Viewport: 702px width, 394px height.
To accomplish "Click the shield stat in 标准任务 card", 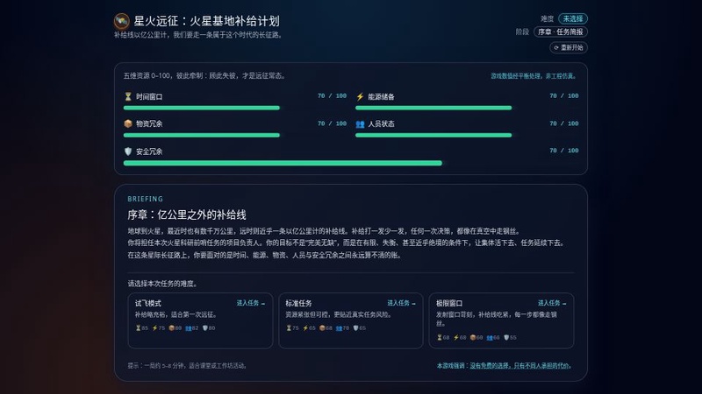I will point(359,327).
